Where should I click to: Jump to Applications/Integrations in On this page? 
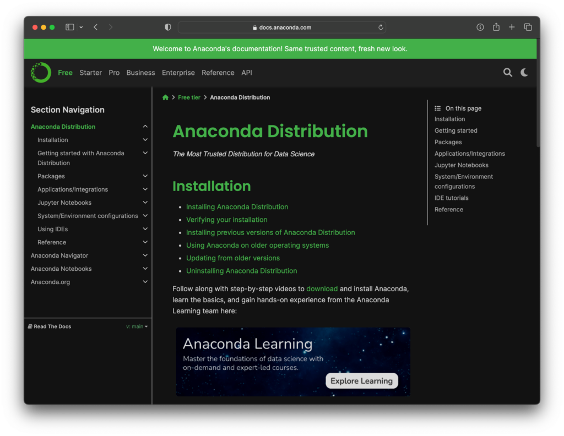469,154
